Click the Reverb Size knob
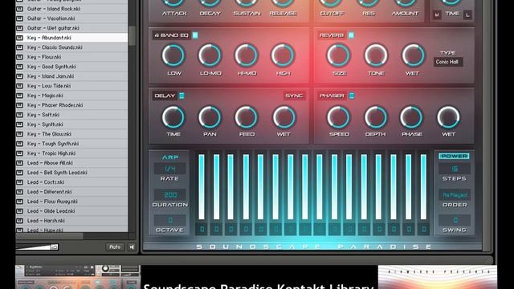Screen dimensions: 514x289 tap(339, 55)
